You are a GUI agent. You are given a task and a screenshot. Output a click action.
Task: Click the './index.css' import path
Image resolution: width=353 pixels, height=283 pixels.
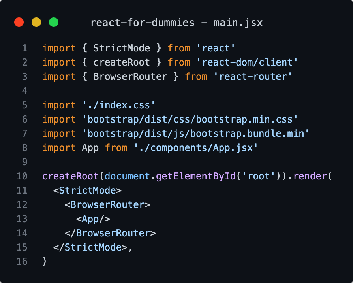(118, 105)
